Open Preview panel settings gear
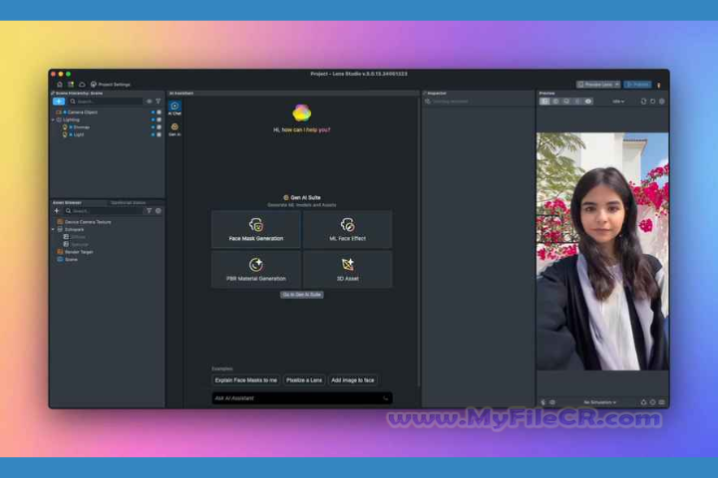This screenshot has width=718, height=478. click(x=662, y=102)
